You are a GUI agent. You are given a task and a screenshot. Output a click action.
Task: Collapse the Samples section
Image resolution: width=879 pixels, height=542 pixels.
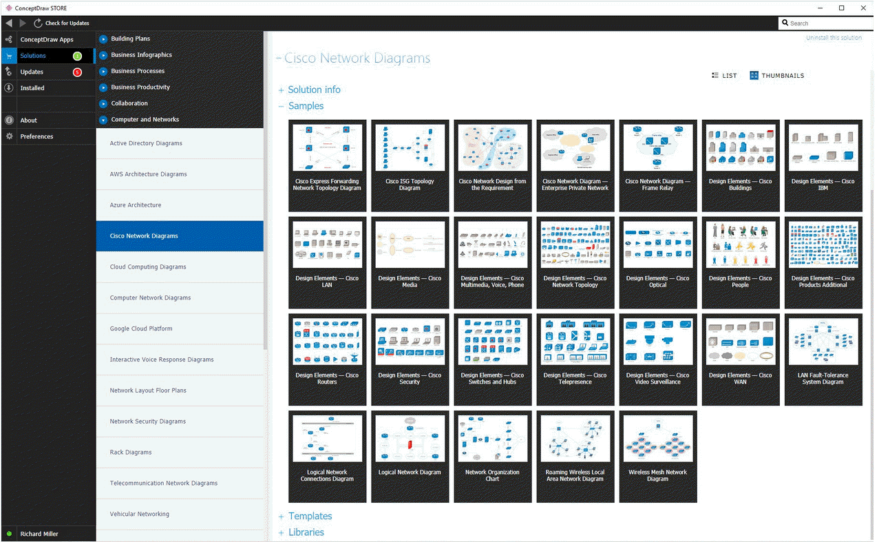281,106
